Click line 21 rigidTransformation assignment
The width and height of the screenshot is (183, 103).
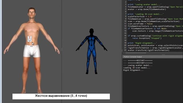[155, 48]
